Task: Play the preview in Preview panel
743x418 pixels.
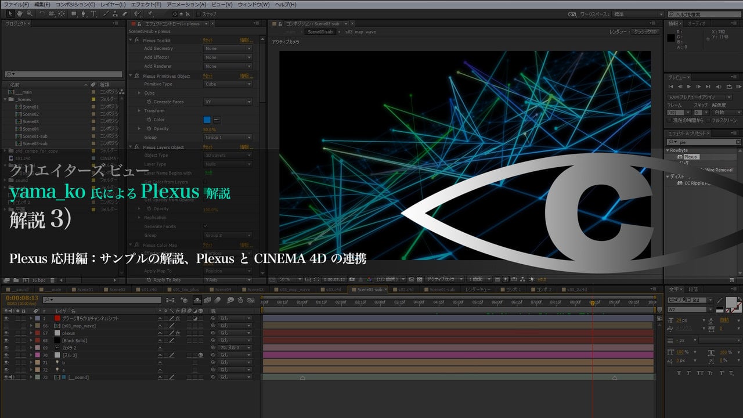Action: click(x=689, y=87)
